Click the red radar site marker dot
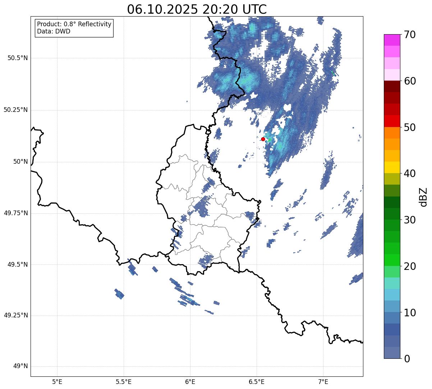Screen dimensions: 432x389 tap(263, 139)
